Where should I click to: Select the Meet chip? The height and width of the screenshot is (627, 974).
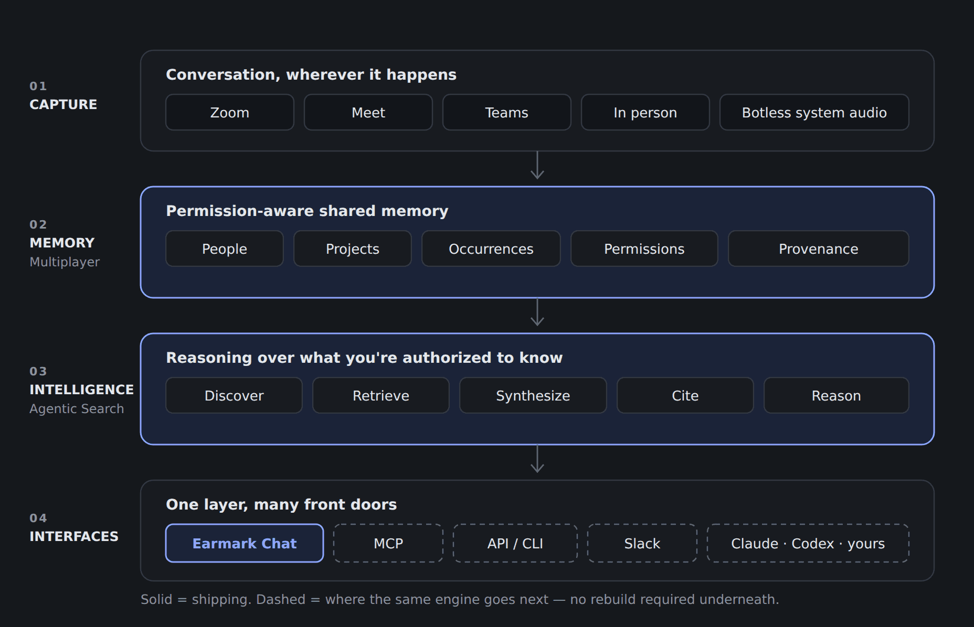point(368,112)
